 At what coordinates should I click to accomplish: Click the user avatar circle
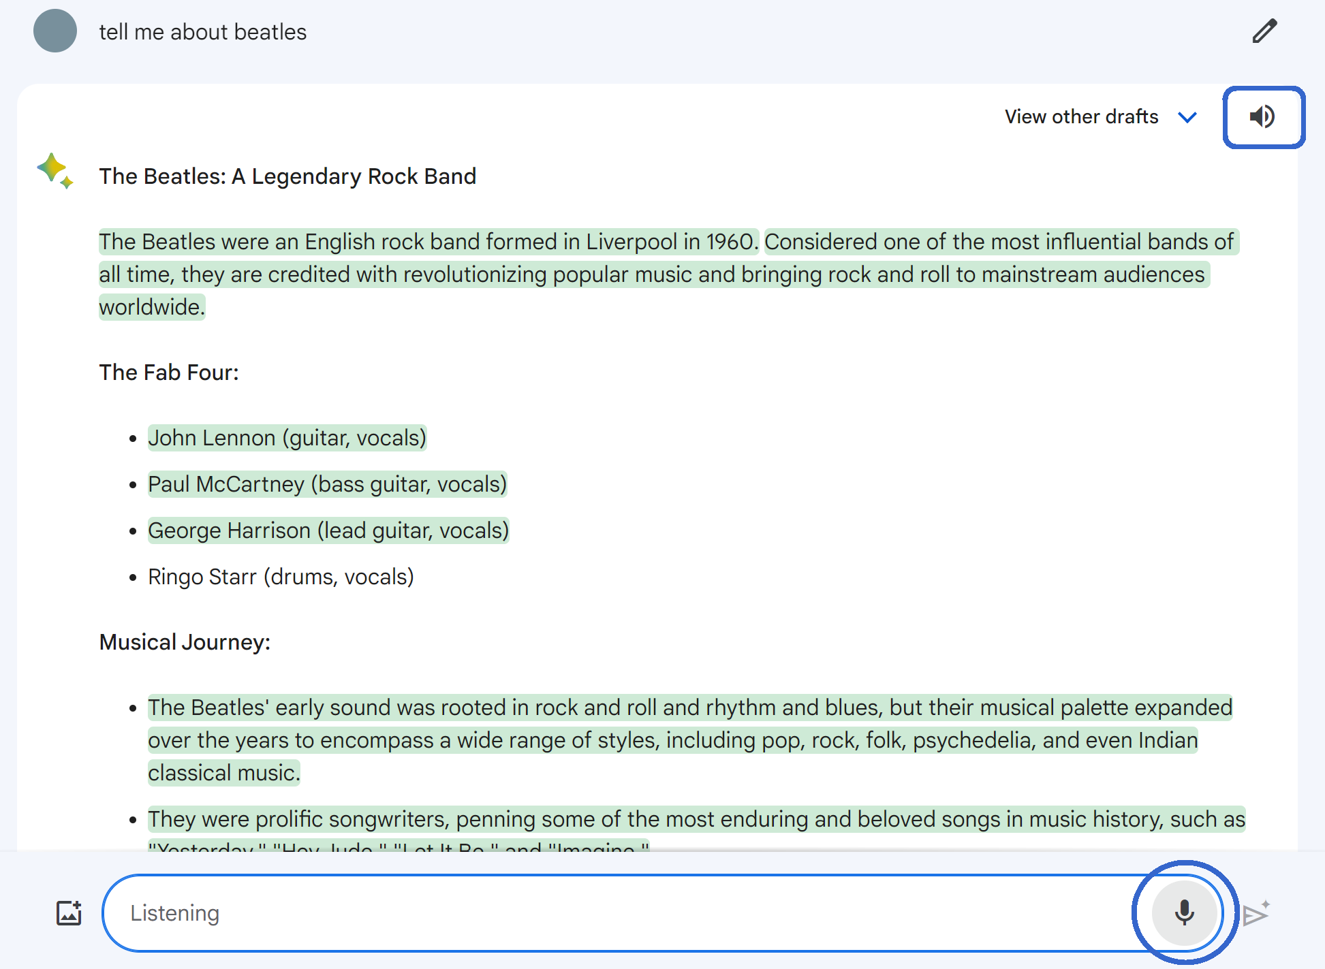(x=55, y=31)
